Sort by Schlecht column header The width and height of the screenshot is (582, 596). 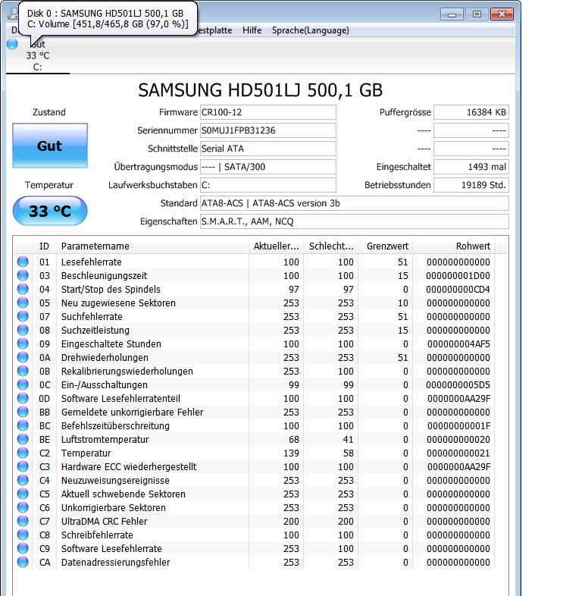coord(331,246)
